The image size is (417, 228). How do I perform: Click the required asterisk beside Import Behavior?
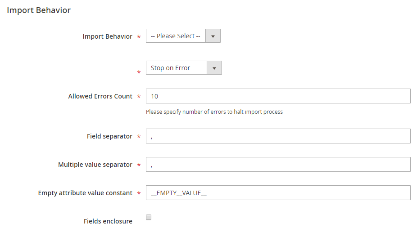click(139, 36)
